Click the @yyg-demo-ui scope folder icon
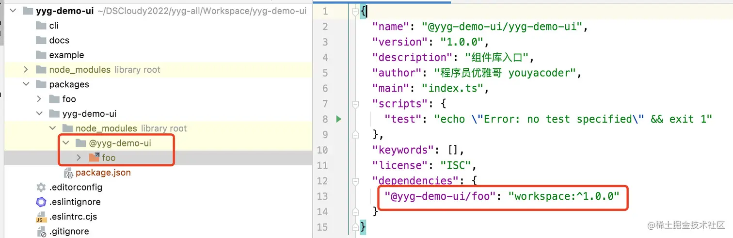The image size is (733, 238). 81,143
